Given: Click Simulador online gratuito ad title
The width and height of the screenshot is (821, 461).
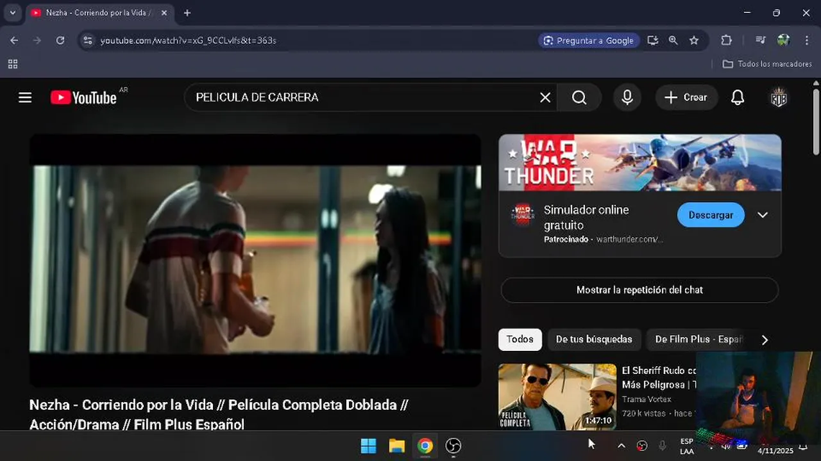Looking at the screenshot, I should tap(586, 218).
